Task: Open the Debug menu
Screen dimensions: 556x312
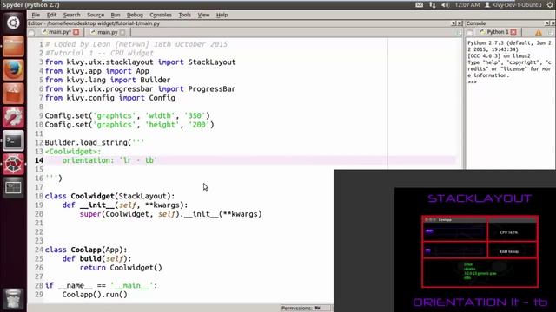Action: click(x=135, y=15)
